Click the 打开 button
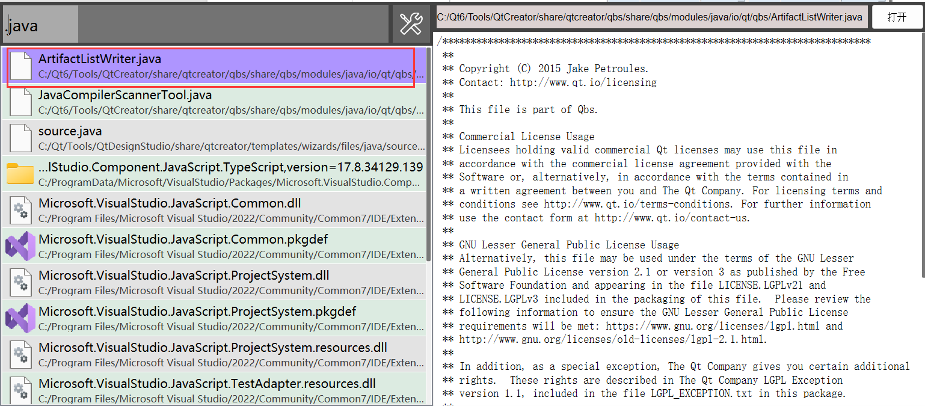 tap(897, 17)
